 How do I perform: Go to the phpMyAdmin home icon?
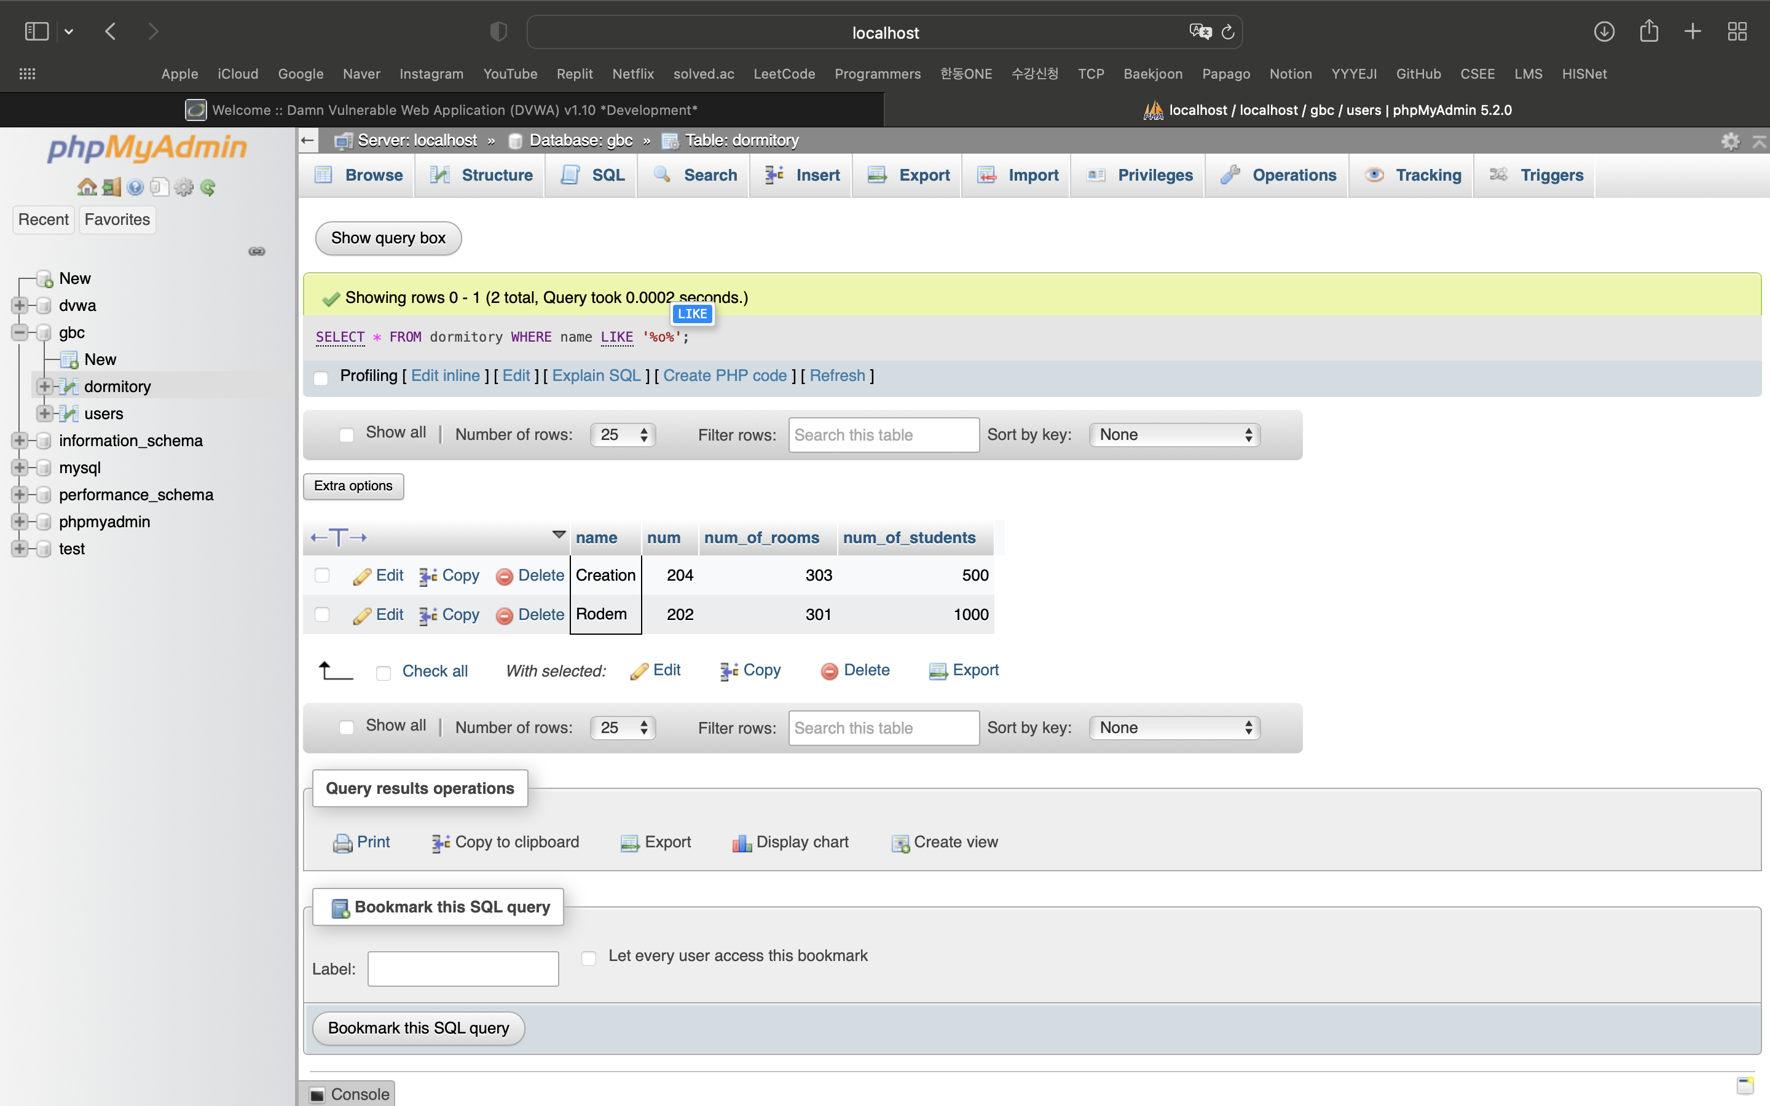pyautogui.click(x=87, y=187)
